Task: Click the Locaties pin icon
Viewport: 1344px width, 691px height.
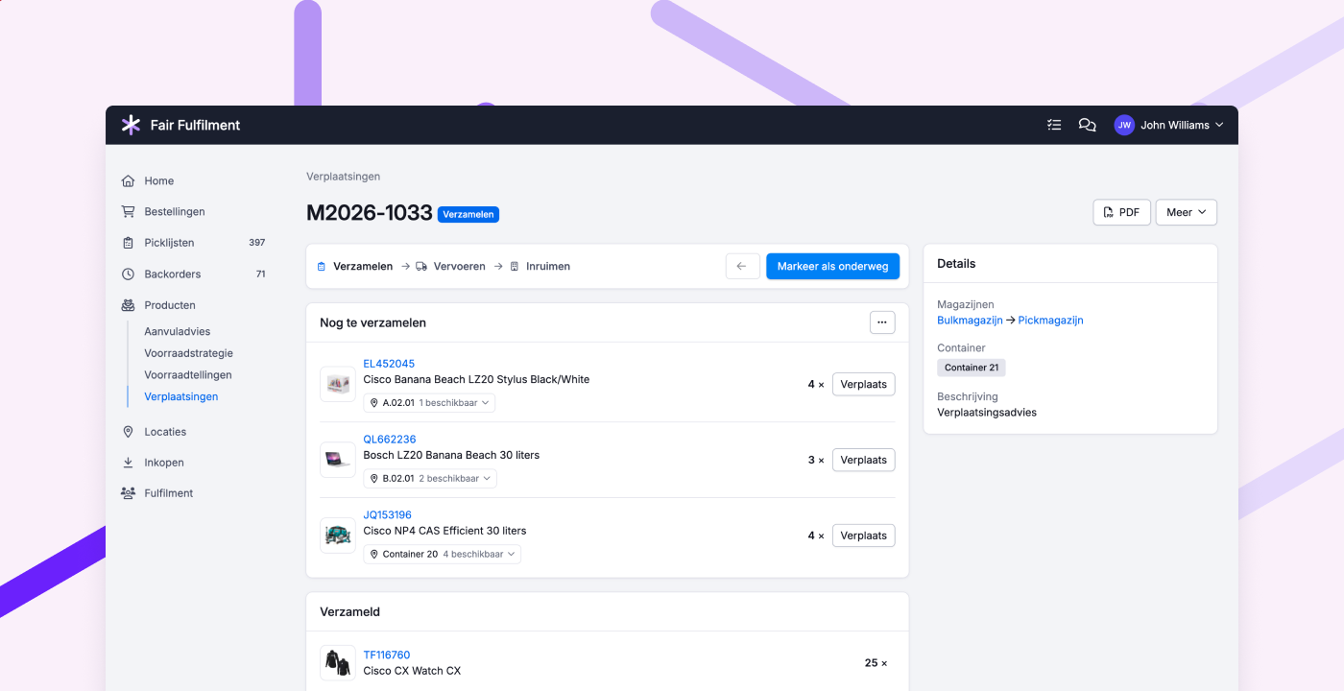Action: pyautogui.click(x=128, y=432)
